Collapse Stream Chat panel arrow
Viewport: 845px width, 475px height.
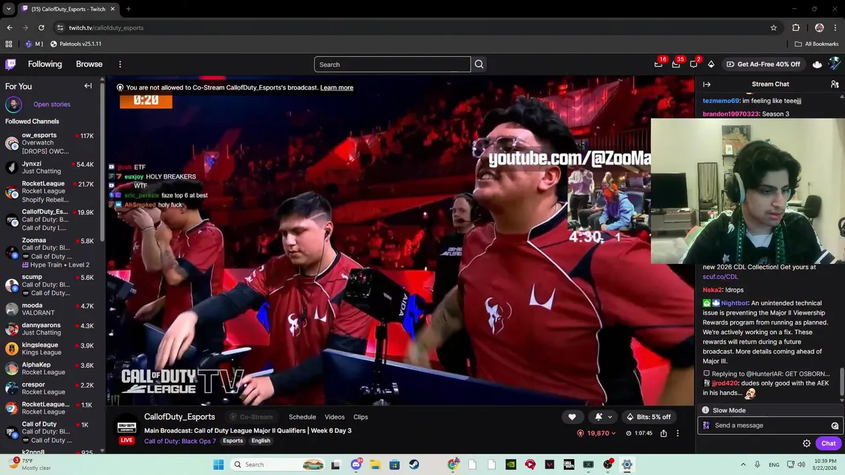[x=706, y=84]
